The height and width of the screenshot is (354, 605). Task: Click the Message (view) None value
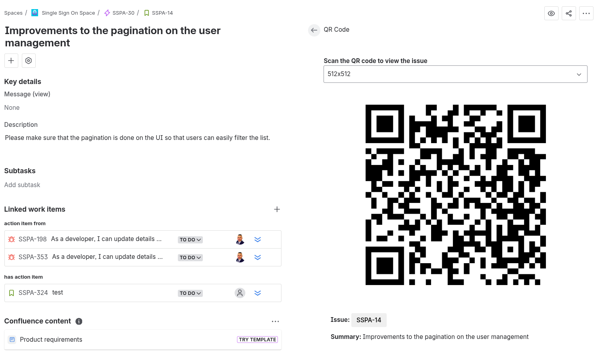click(x=12, y=108)
